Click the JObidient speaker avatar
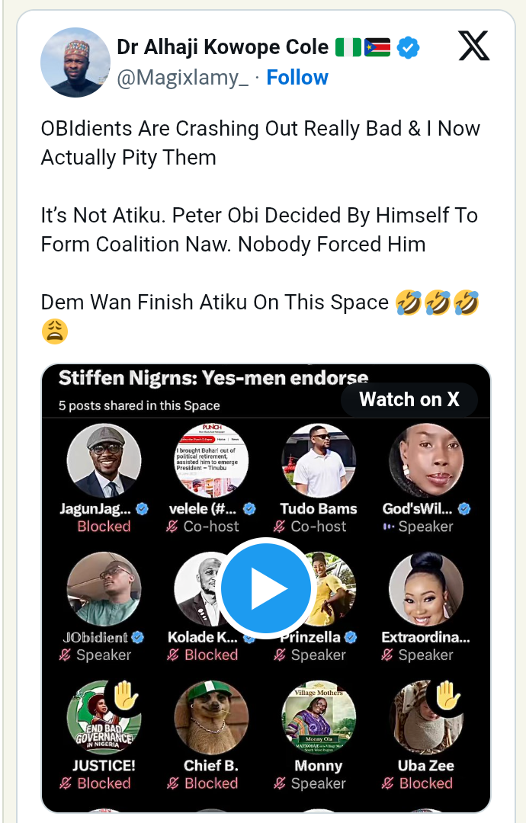Screen dimensions: 526x823 (x=104, y=589)
